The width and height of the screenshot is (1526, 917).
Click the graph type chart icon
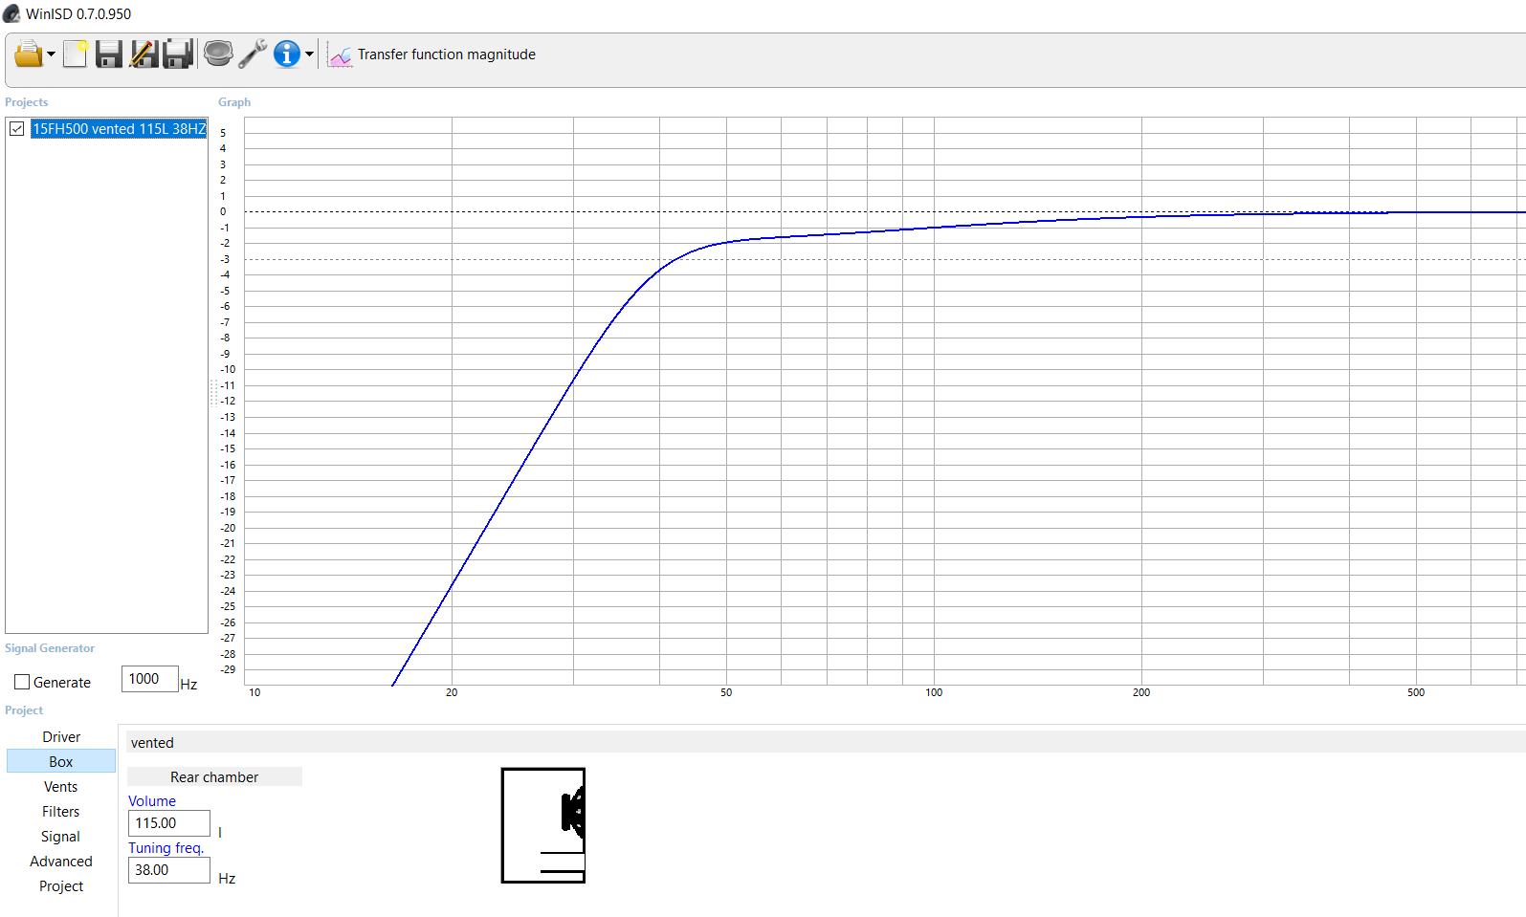(340, 55)
